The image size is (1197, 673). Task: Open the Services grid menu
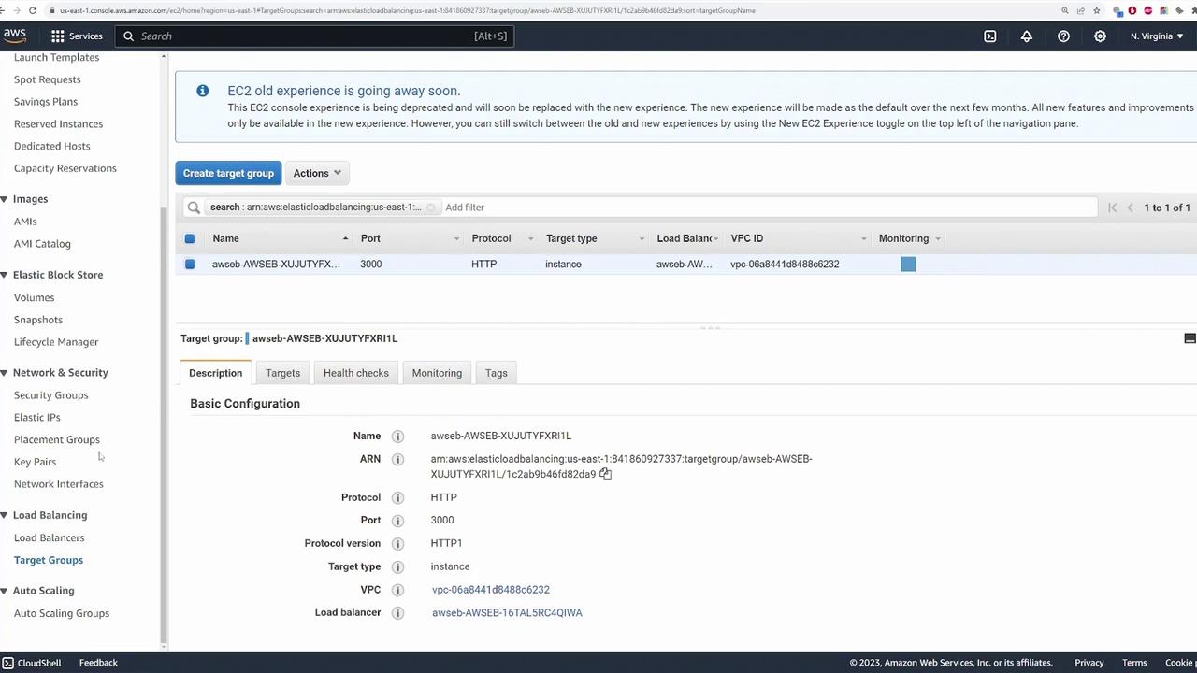pos(77,36)
